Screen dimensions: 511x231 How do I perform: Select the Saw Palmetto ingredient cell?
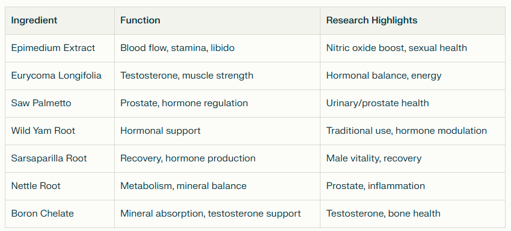point(60,103)
